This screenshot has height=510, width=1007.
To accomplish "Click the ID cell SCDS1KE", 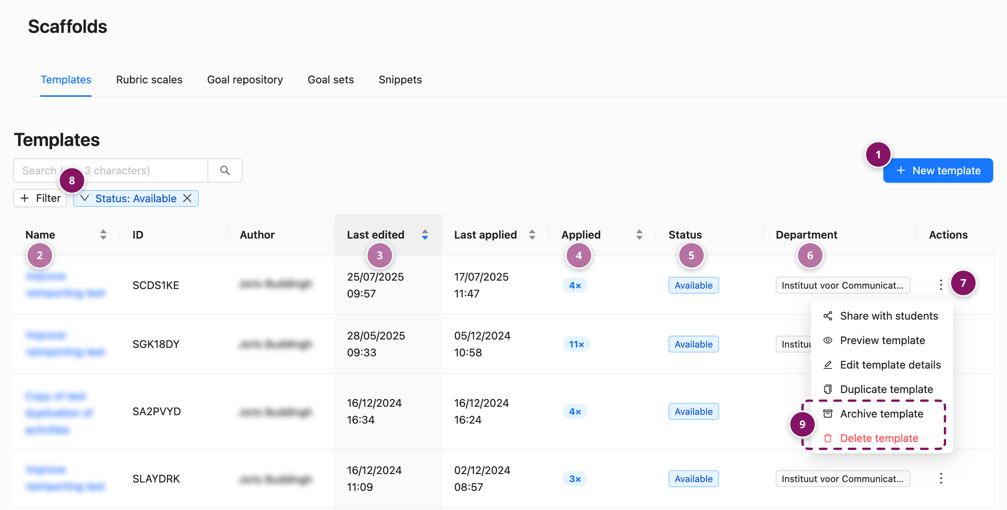I will point(155,285).
